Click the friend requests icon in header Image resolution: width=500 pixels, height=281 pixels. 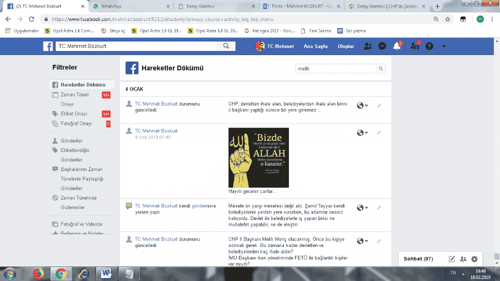[367, 46]
